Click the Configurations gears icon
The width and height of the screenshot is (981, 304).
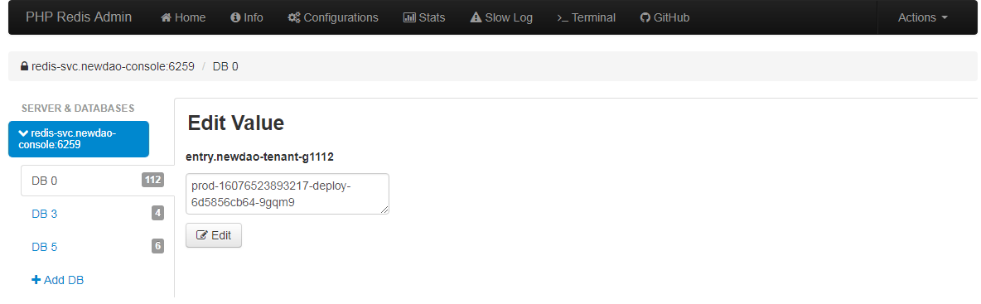pos(294,17)
